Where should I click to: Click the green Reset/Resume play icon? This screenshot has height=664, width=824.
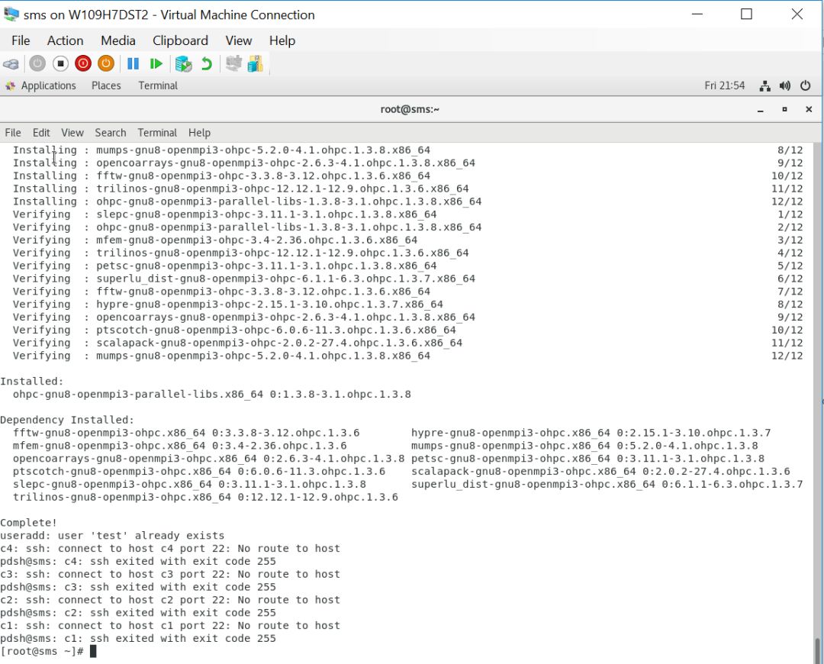[x=156, y=63]
